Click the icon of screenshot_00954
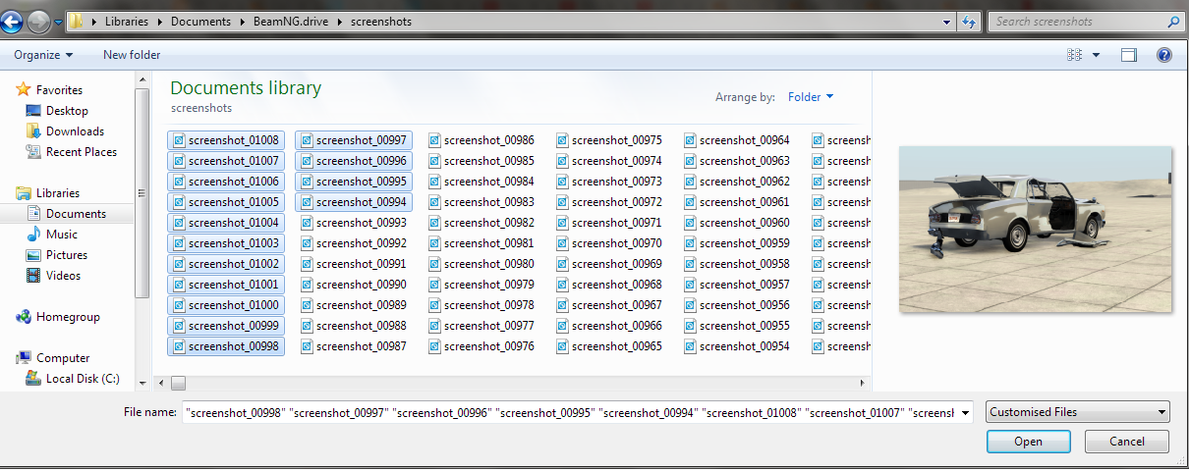Image resolution: width=1189 pixels, height=471 pixels. [x=690, y=346]
